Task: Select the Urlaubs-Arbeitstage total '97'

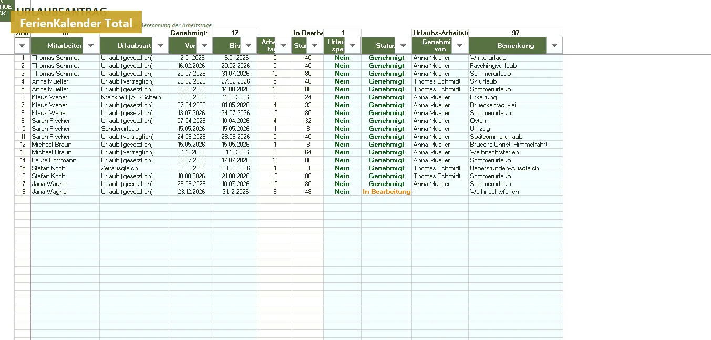Action: [x=516, y=33]
